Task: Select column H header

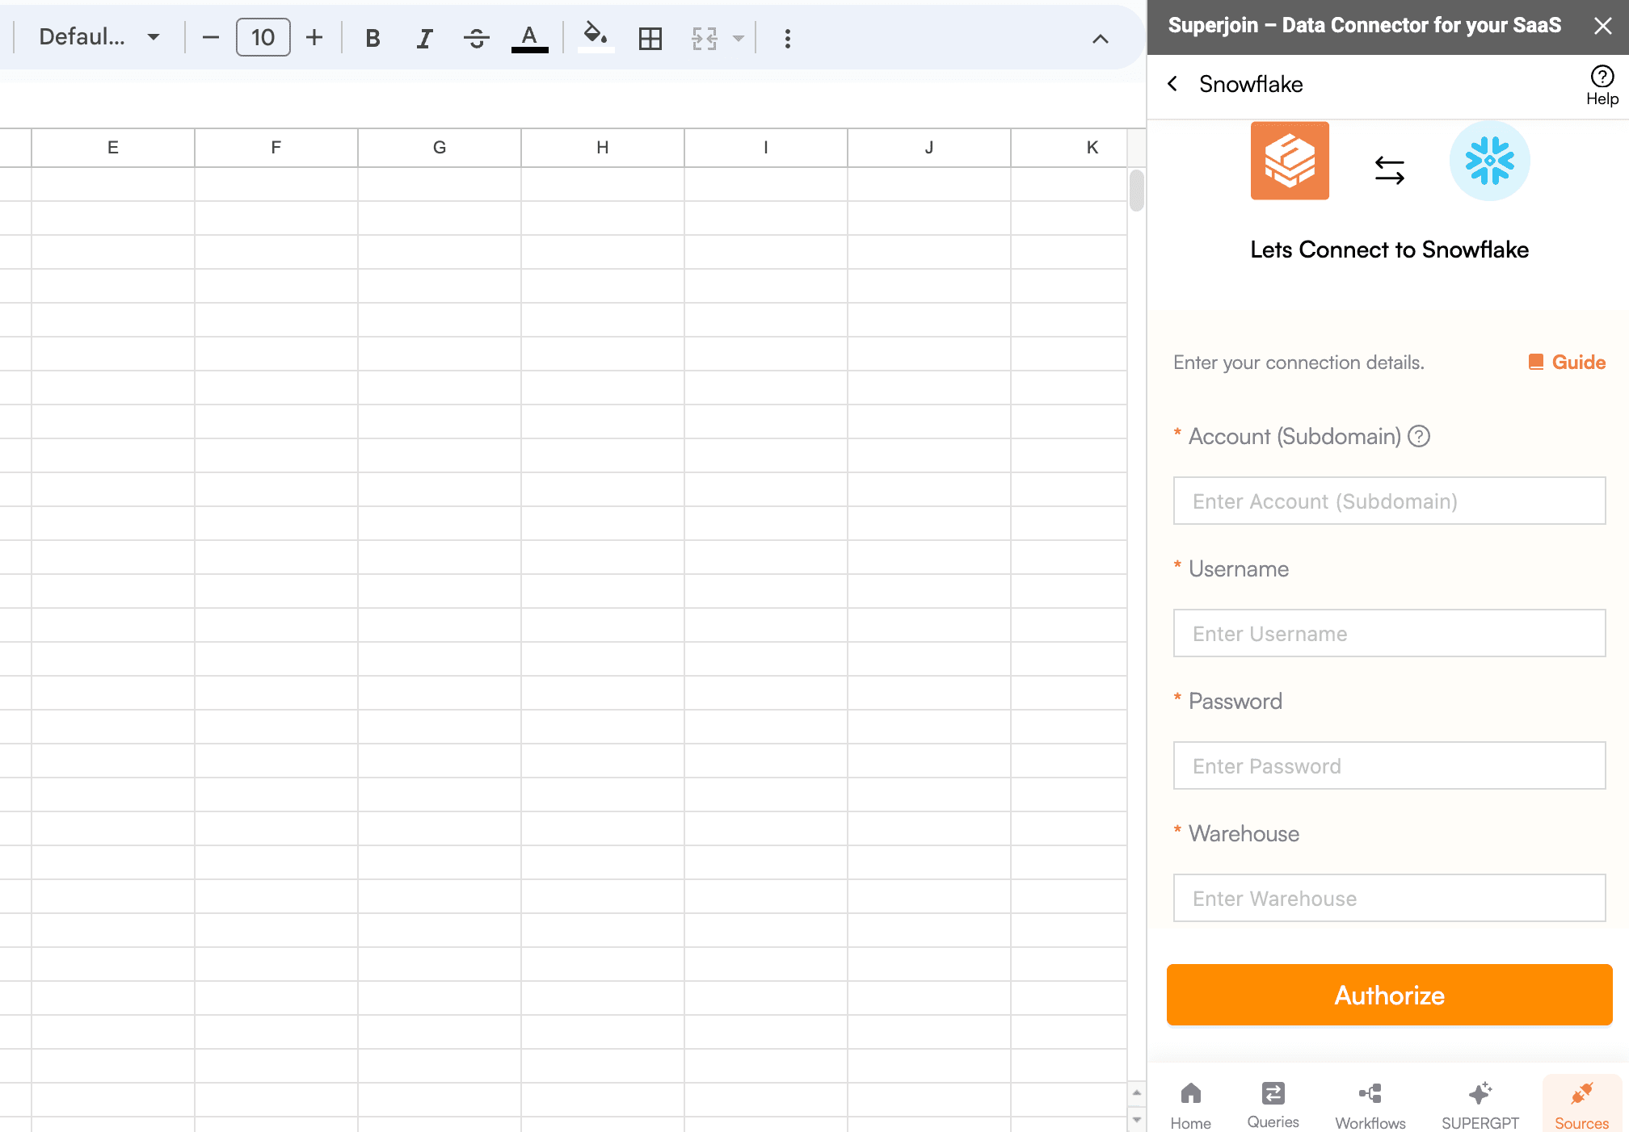Action: [x=603, y=148]
